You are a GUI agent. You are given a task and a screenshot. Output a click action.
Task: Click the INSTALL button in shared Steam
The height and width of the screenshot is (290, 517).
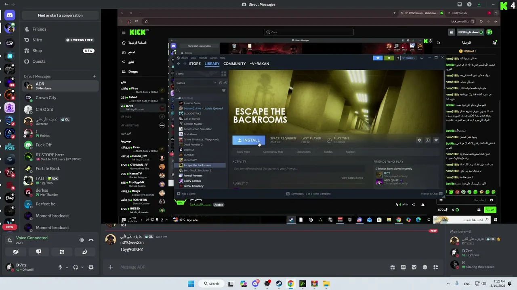249,140
